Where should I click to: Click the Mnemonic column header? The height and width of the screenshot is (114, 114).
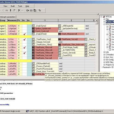(12, 20)
